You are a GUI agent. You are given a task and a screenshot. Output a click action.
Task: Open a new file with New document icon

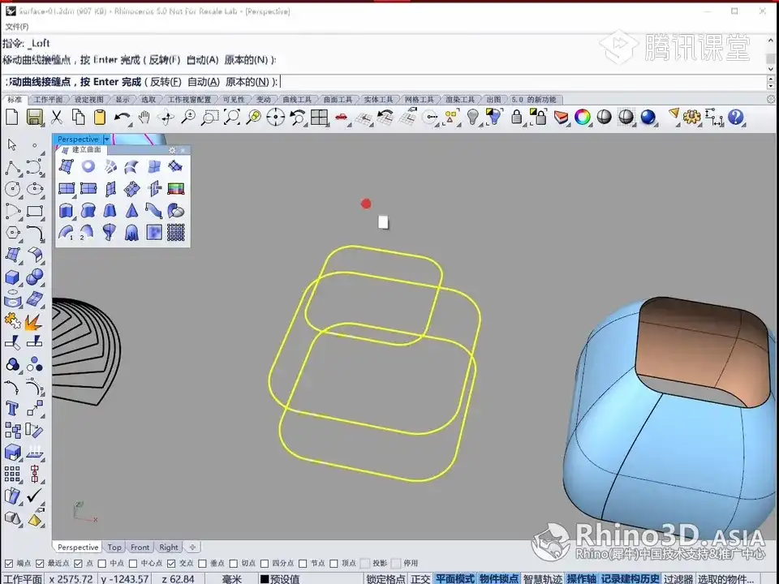pyautogui.click(x=11, y=117)
